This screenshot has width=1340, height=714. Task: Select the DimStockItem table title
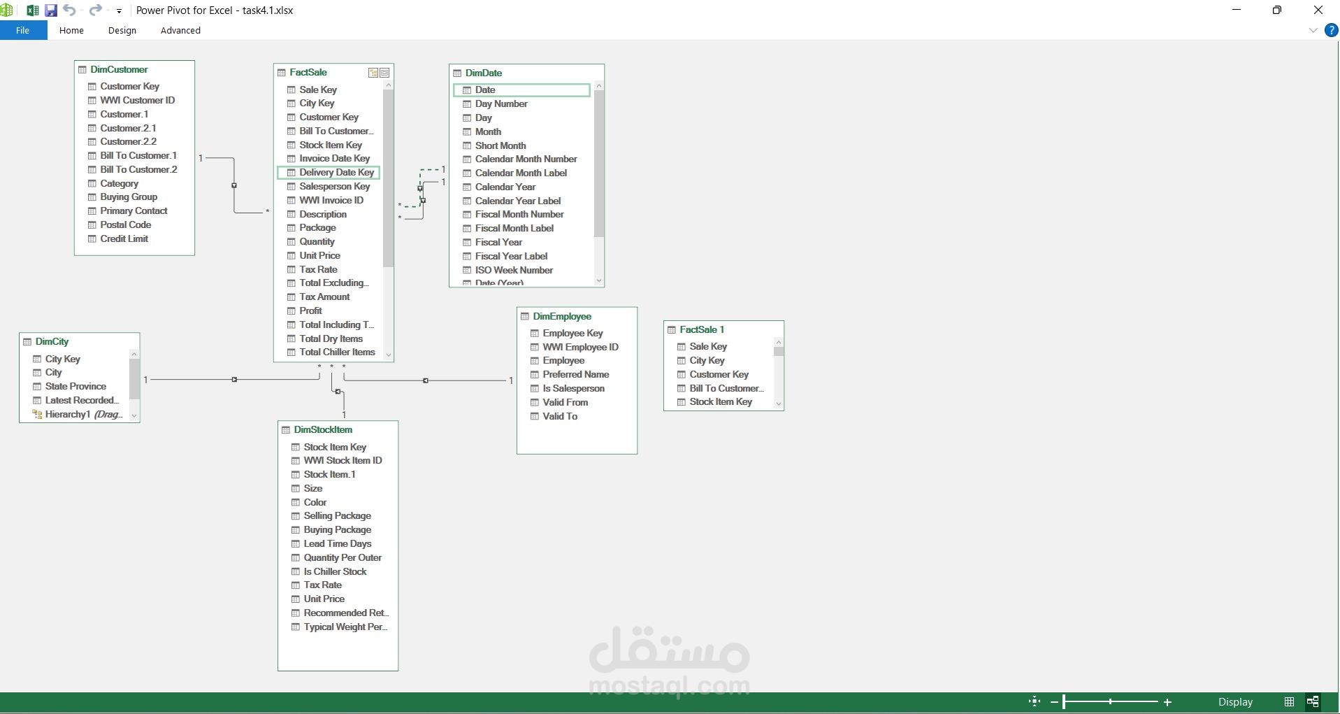point(323,430)
